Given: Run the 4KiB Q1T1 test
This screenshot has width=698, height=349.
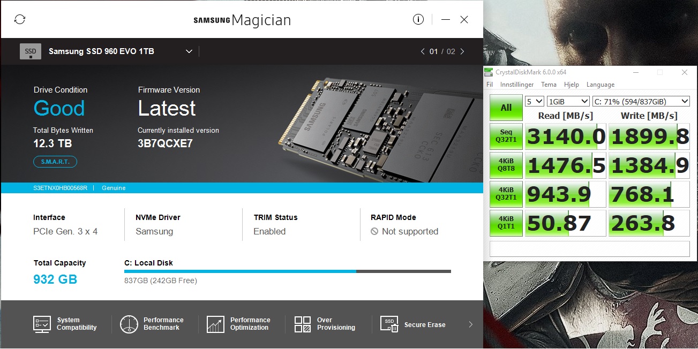Looking at the screenshot, I should 506,223.
